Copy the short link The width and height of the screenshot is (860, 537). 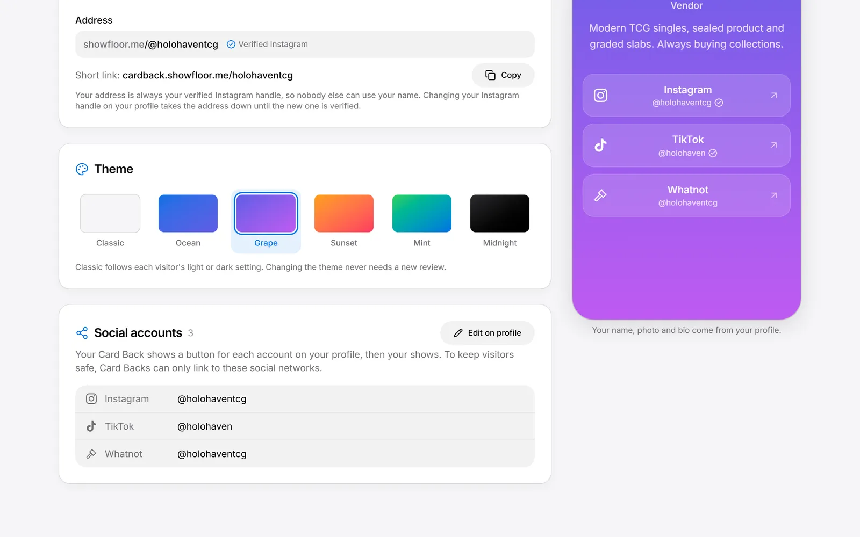[x=503, y=75]
